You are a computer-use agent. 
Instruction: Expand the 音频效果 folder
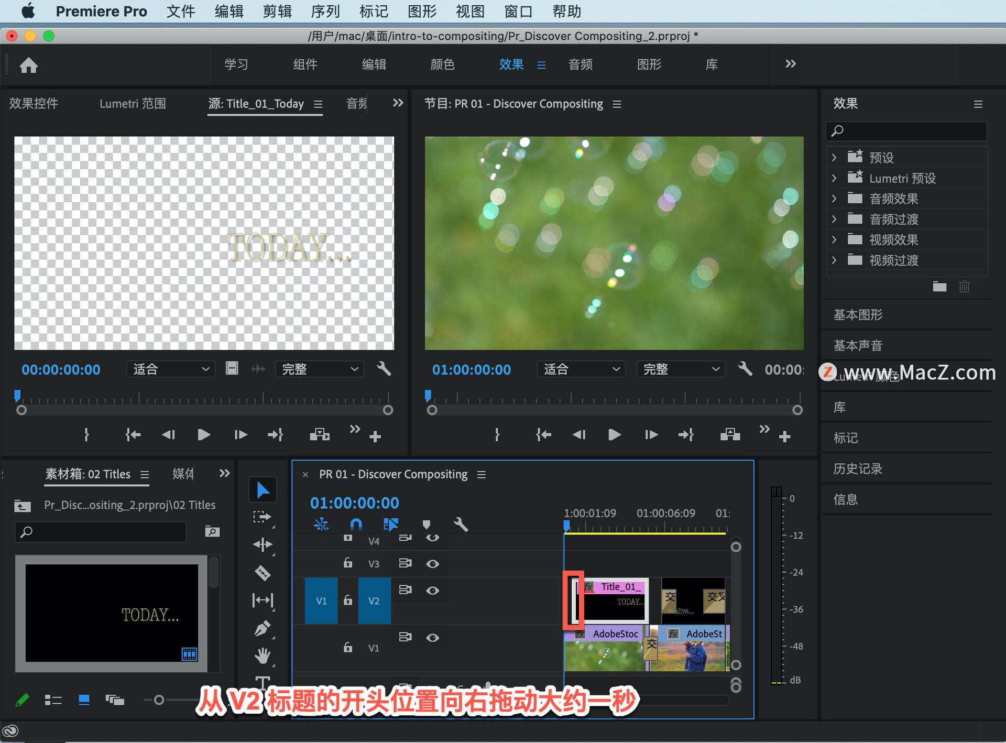(834, 199)
